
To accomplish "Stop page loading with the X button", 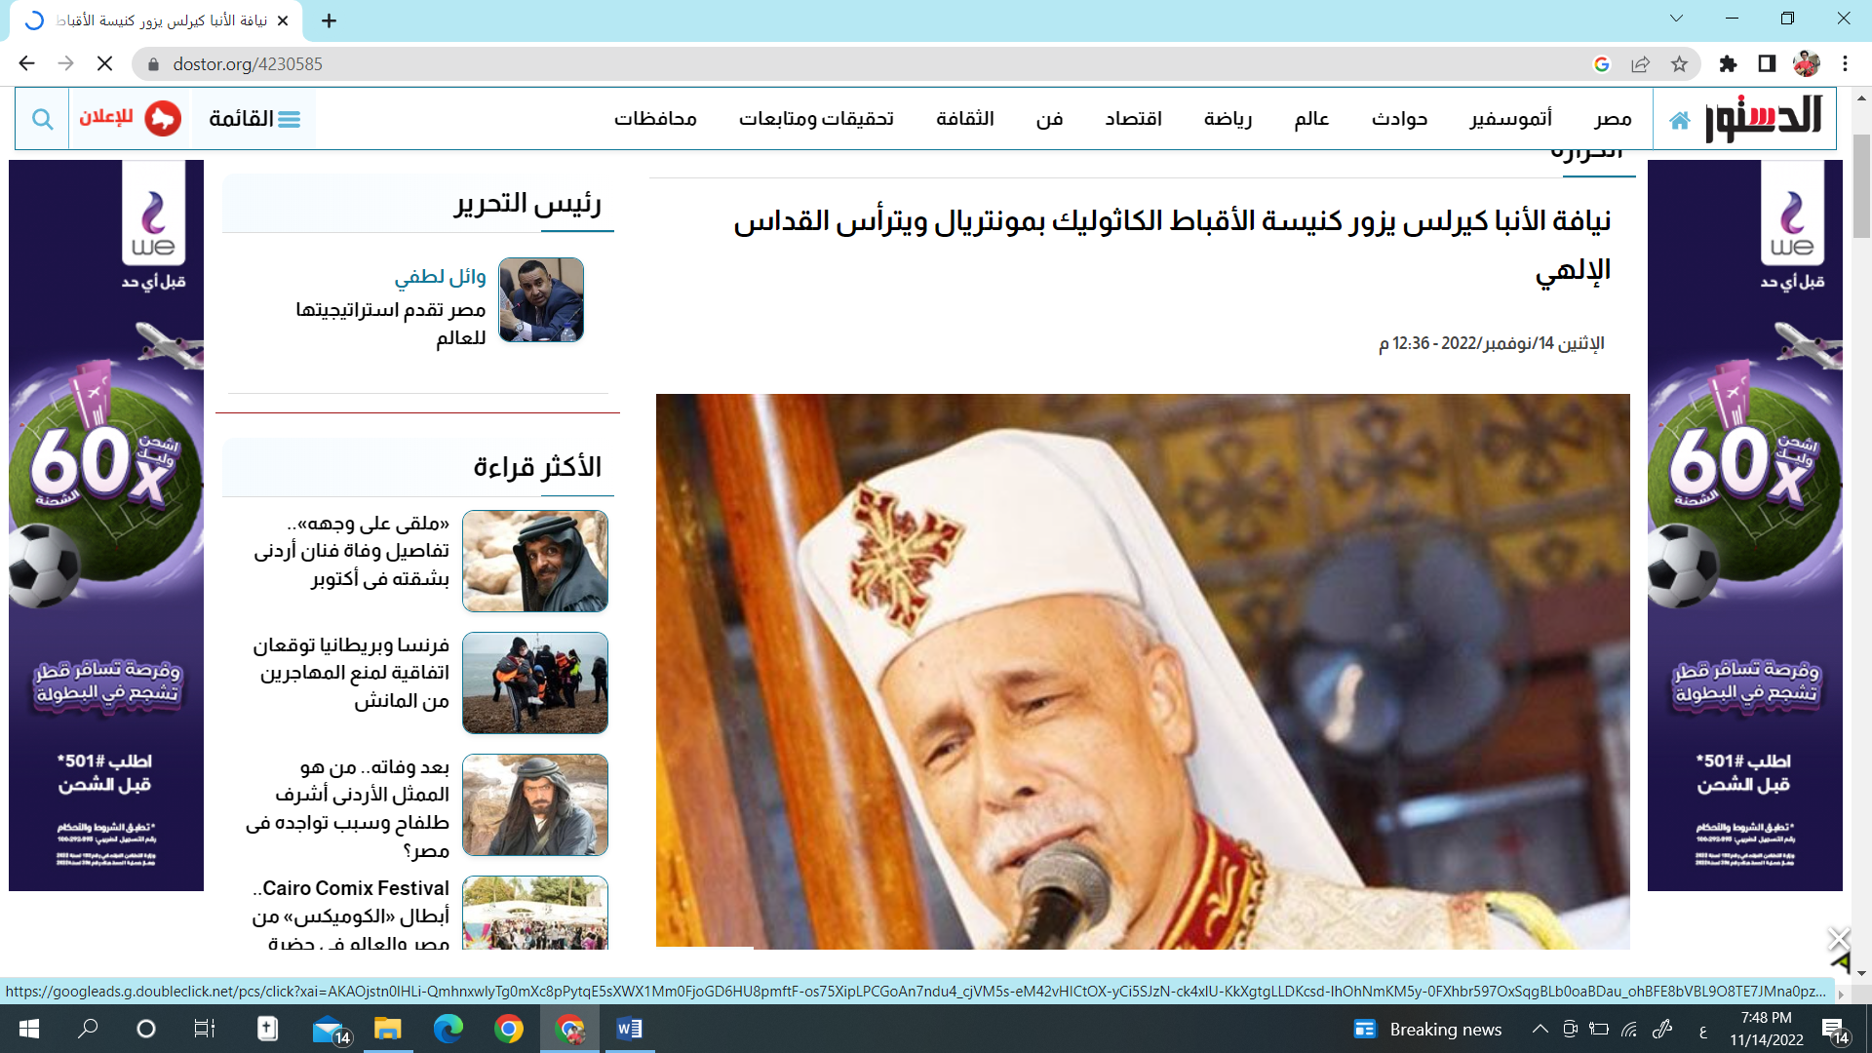I will (105, 63).
